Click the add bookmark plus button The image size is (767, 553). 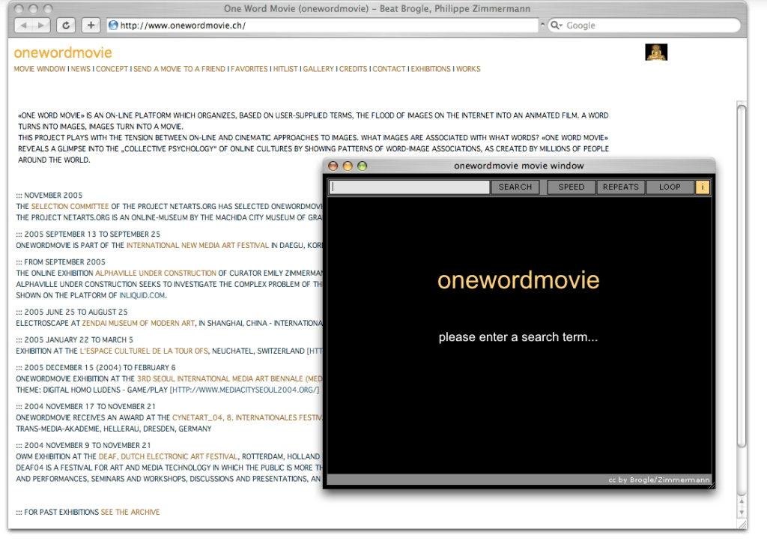90,25
